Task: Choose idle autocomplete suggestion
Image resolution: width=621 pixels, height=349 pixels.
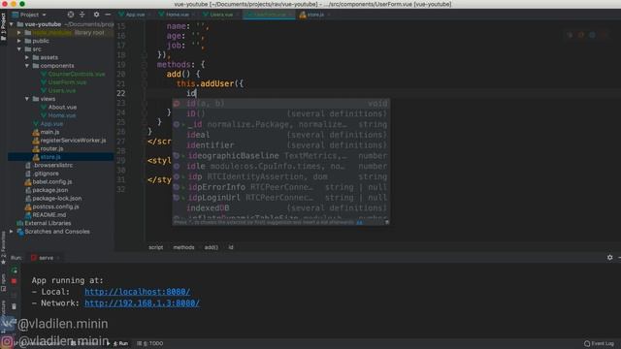Action: click(x=280, y=166)
